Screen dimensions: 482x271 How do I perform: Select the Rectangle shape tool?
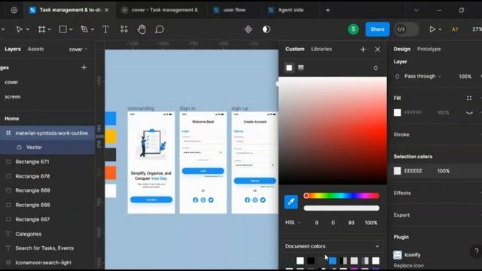coord(63,29)
